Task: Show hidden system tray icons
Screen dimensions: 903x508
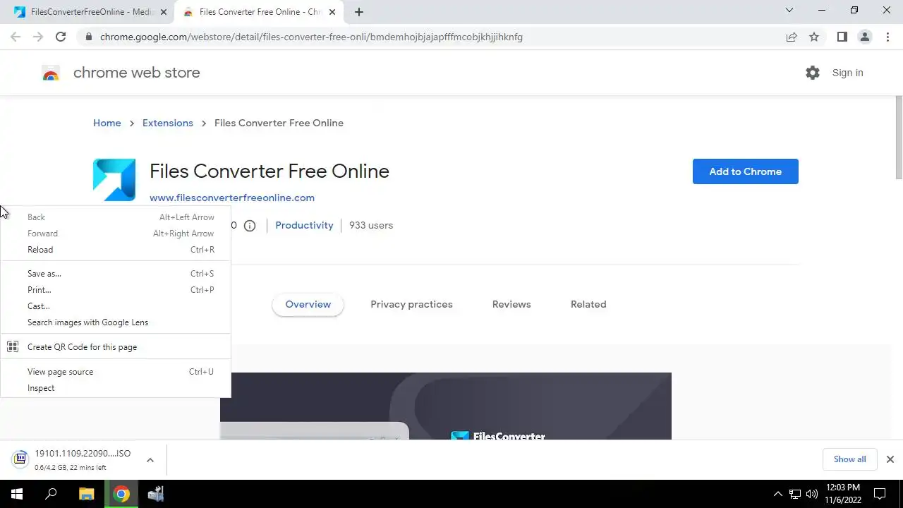Action: click(778, 494)
